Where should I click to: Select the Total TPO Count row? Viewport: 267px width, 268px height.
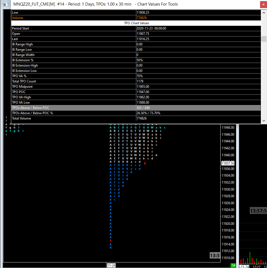click(x=136, y=81)
